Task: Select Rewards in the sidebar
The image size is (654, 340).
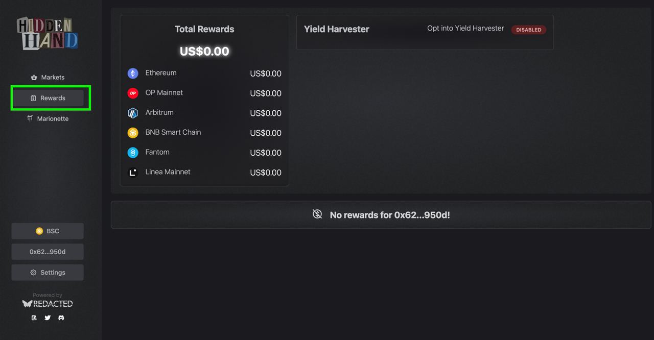Action: [48, 98]
